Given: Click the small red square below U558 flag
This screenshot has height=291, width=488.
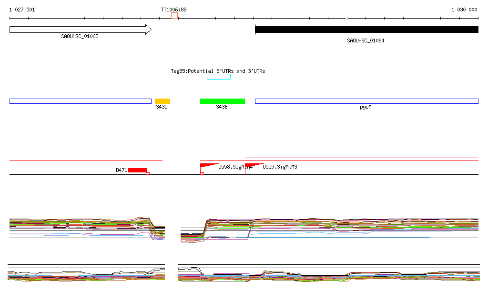Looking at the screenshot, I should 202,174.
